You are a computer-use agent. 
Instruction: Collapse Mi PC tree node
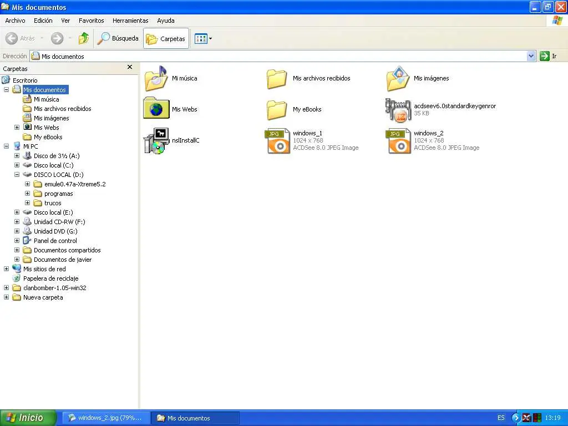pyautogui.click(x=6, y=146)
